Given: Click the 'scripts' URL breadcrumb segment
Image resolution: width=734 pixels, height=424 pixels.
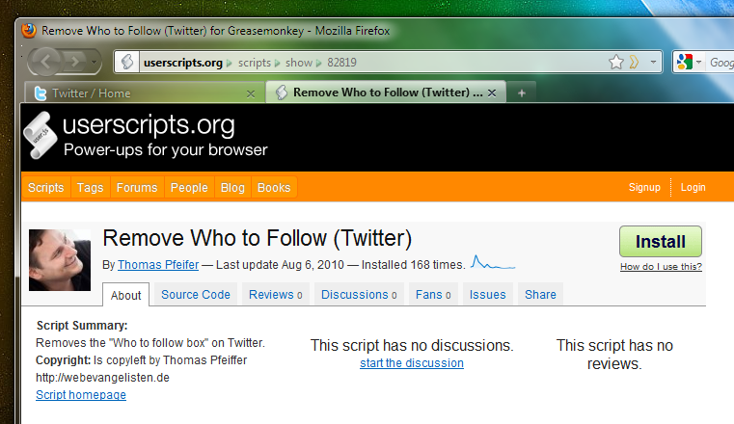Looking at the screenshot, I should [255, 63].
